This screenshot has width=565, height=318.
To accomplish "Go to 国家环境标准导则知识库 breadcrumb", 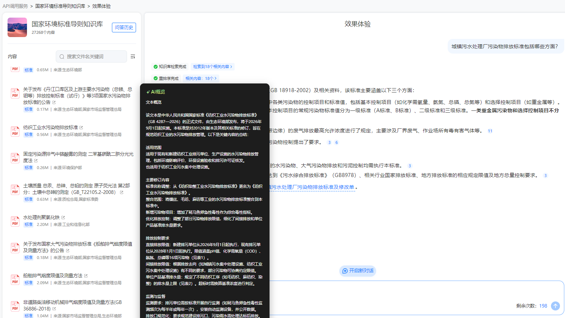I will tap(60, 6).
